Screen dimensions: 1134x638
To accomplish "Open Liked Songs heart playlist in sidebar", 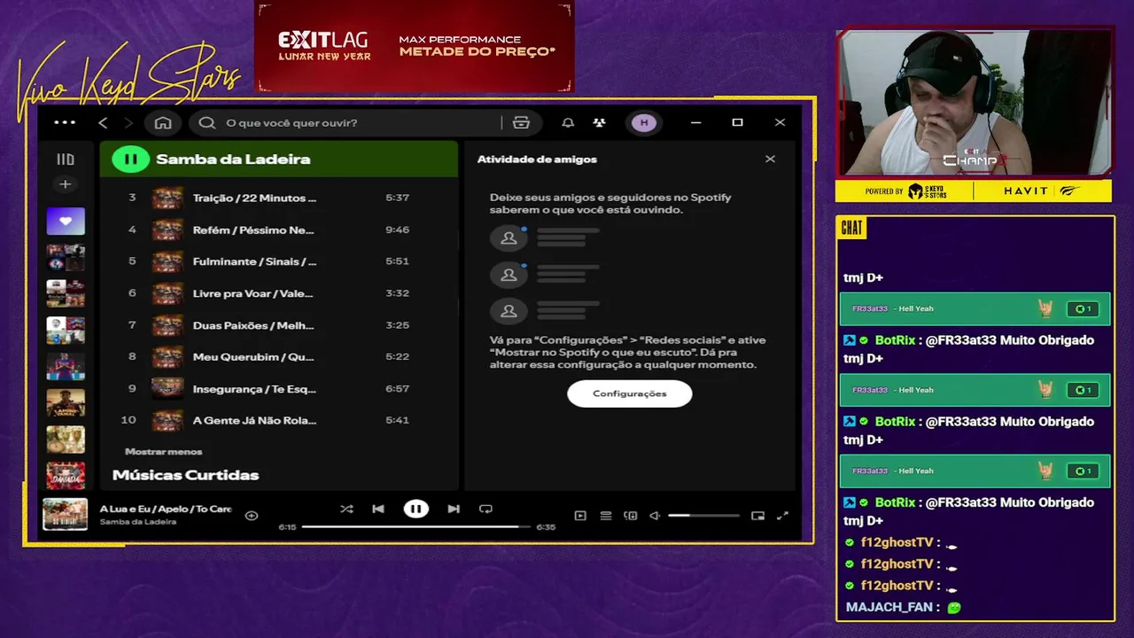I will pos(66,222).
